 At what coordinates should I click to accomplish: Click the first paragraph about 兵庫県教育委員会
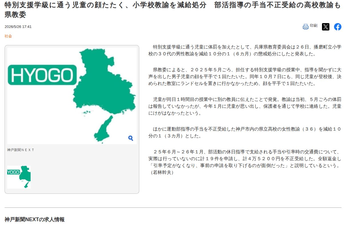(x=245, y=50)
